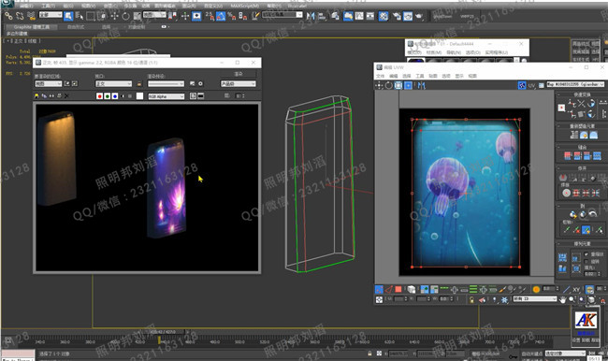Toggle the rescale checkbox in Arrange Elements

pyautogui.click(x=586, y=254)
